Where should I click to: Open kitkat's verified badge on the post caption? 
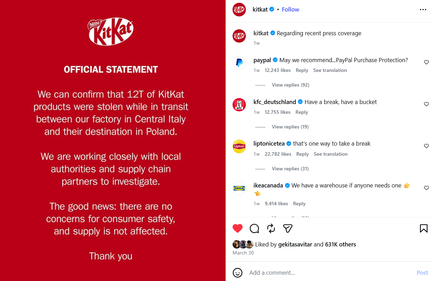273,33
